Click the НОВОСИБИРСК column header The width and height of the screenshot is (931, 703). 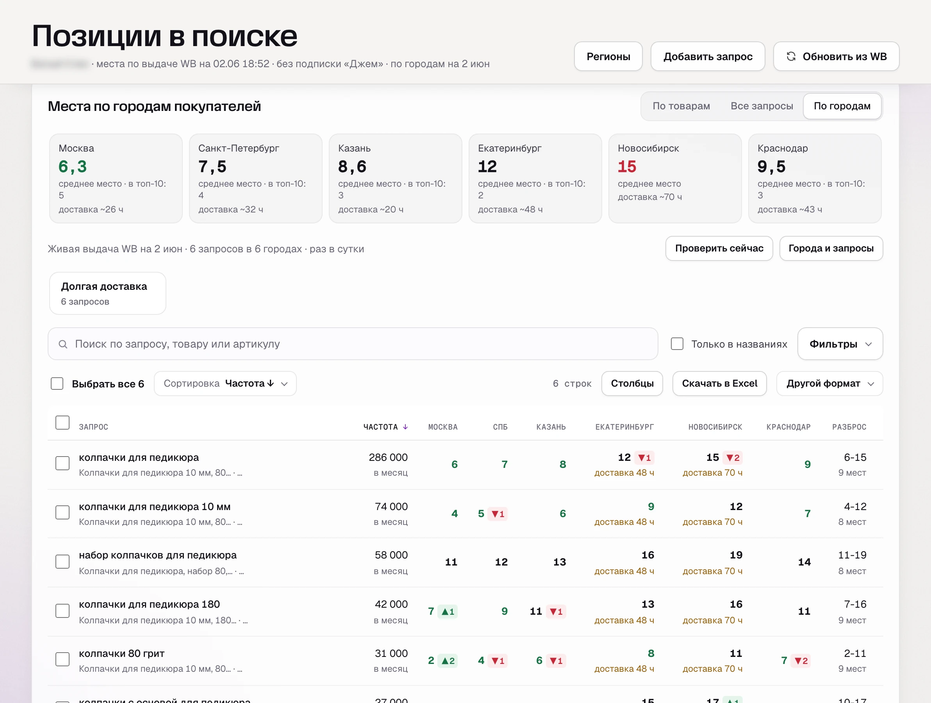click(715, 427)
